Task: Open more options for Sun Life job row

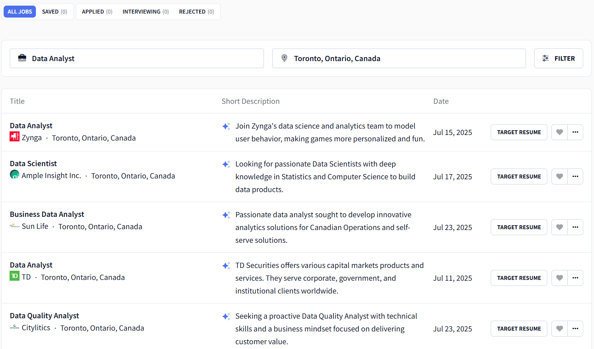Action: pyautogui.click(x=575, y=227)
